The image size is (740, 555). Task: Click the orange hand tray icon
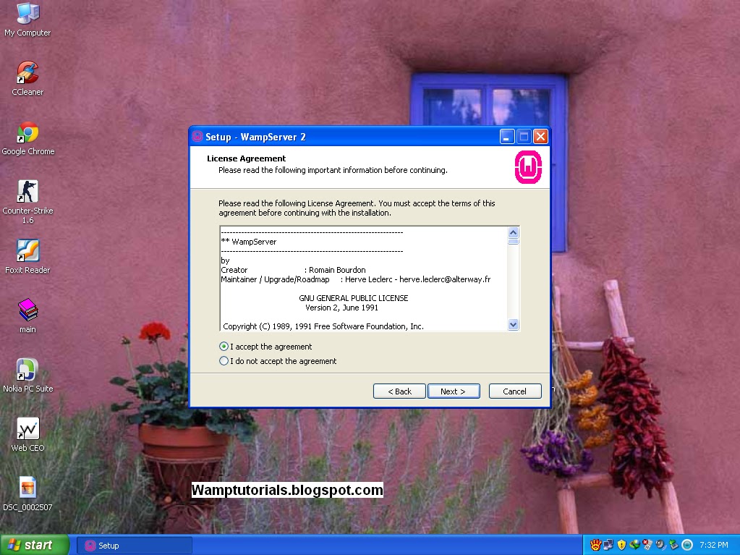(595, 545)
